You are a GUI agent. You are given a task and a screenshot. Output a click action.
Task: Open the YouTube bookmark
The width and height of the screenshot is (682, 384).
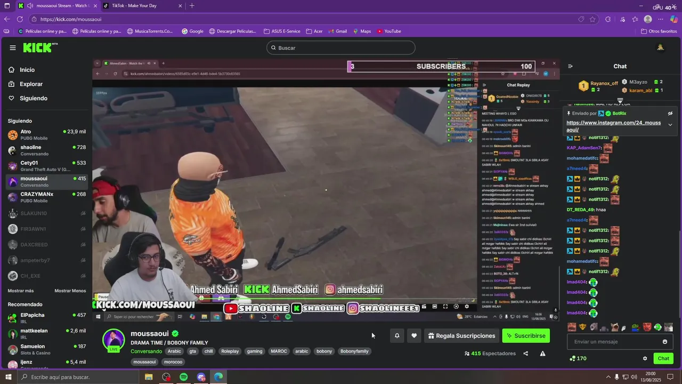(x=389, y=31)
